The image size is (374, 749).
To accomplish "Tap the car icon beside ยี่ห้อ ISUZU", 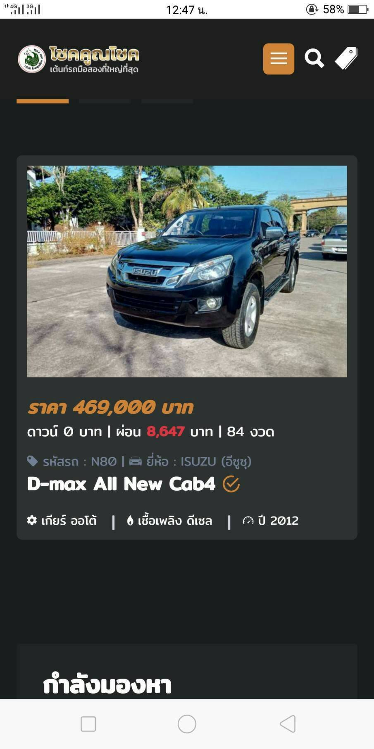I will [135, 461].
